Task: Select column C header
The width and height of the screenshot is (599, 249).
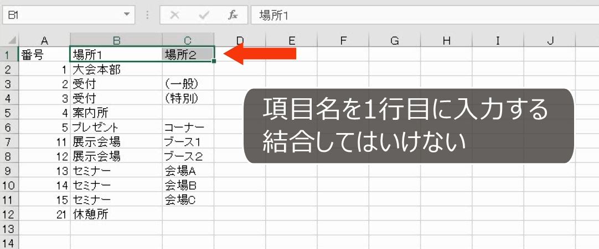Action: click(x=188, y=40)
